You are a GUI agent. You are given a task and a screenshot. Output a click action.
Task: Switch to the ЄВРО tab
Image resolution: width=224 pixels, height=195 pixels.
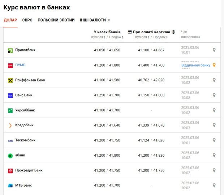27,20
